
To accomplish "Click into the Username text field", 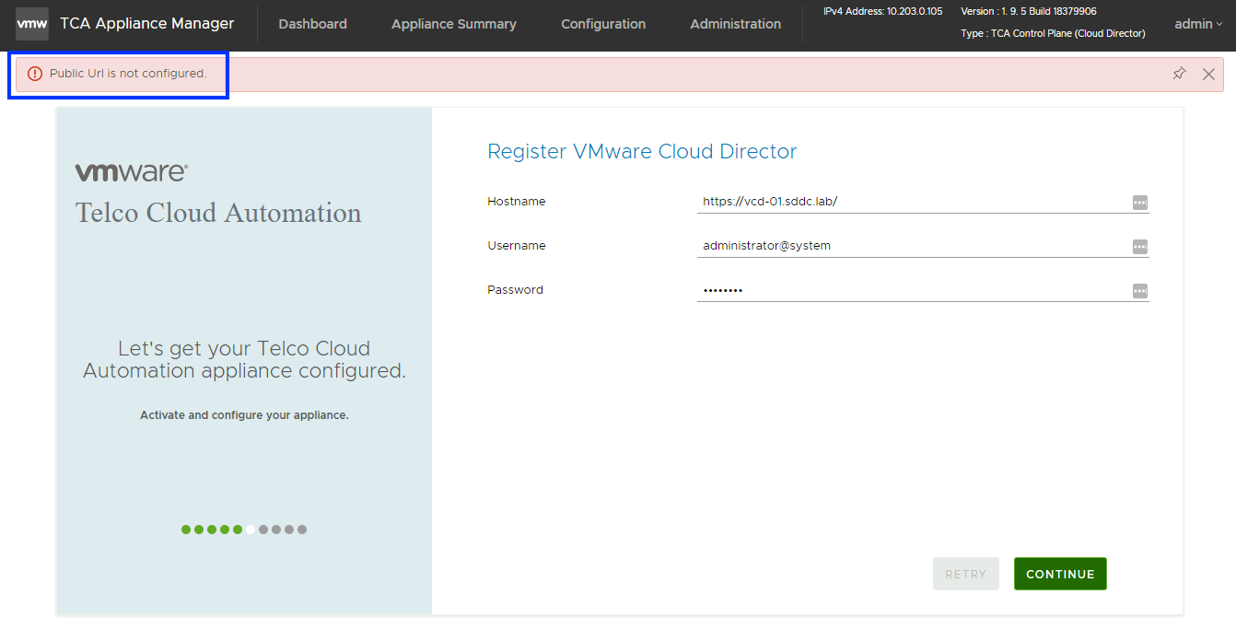I will [x=912, y=246].
